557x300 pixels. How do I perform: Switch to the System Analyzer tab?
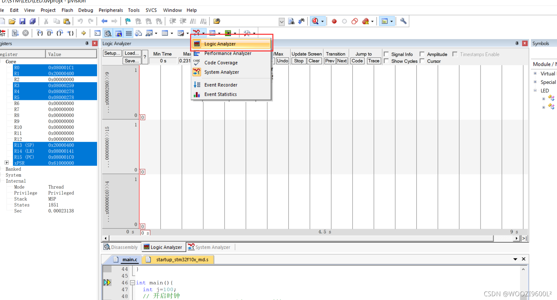coord(209,247)
